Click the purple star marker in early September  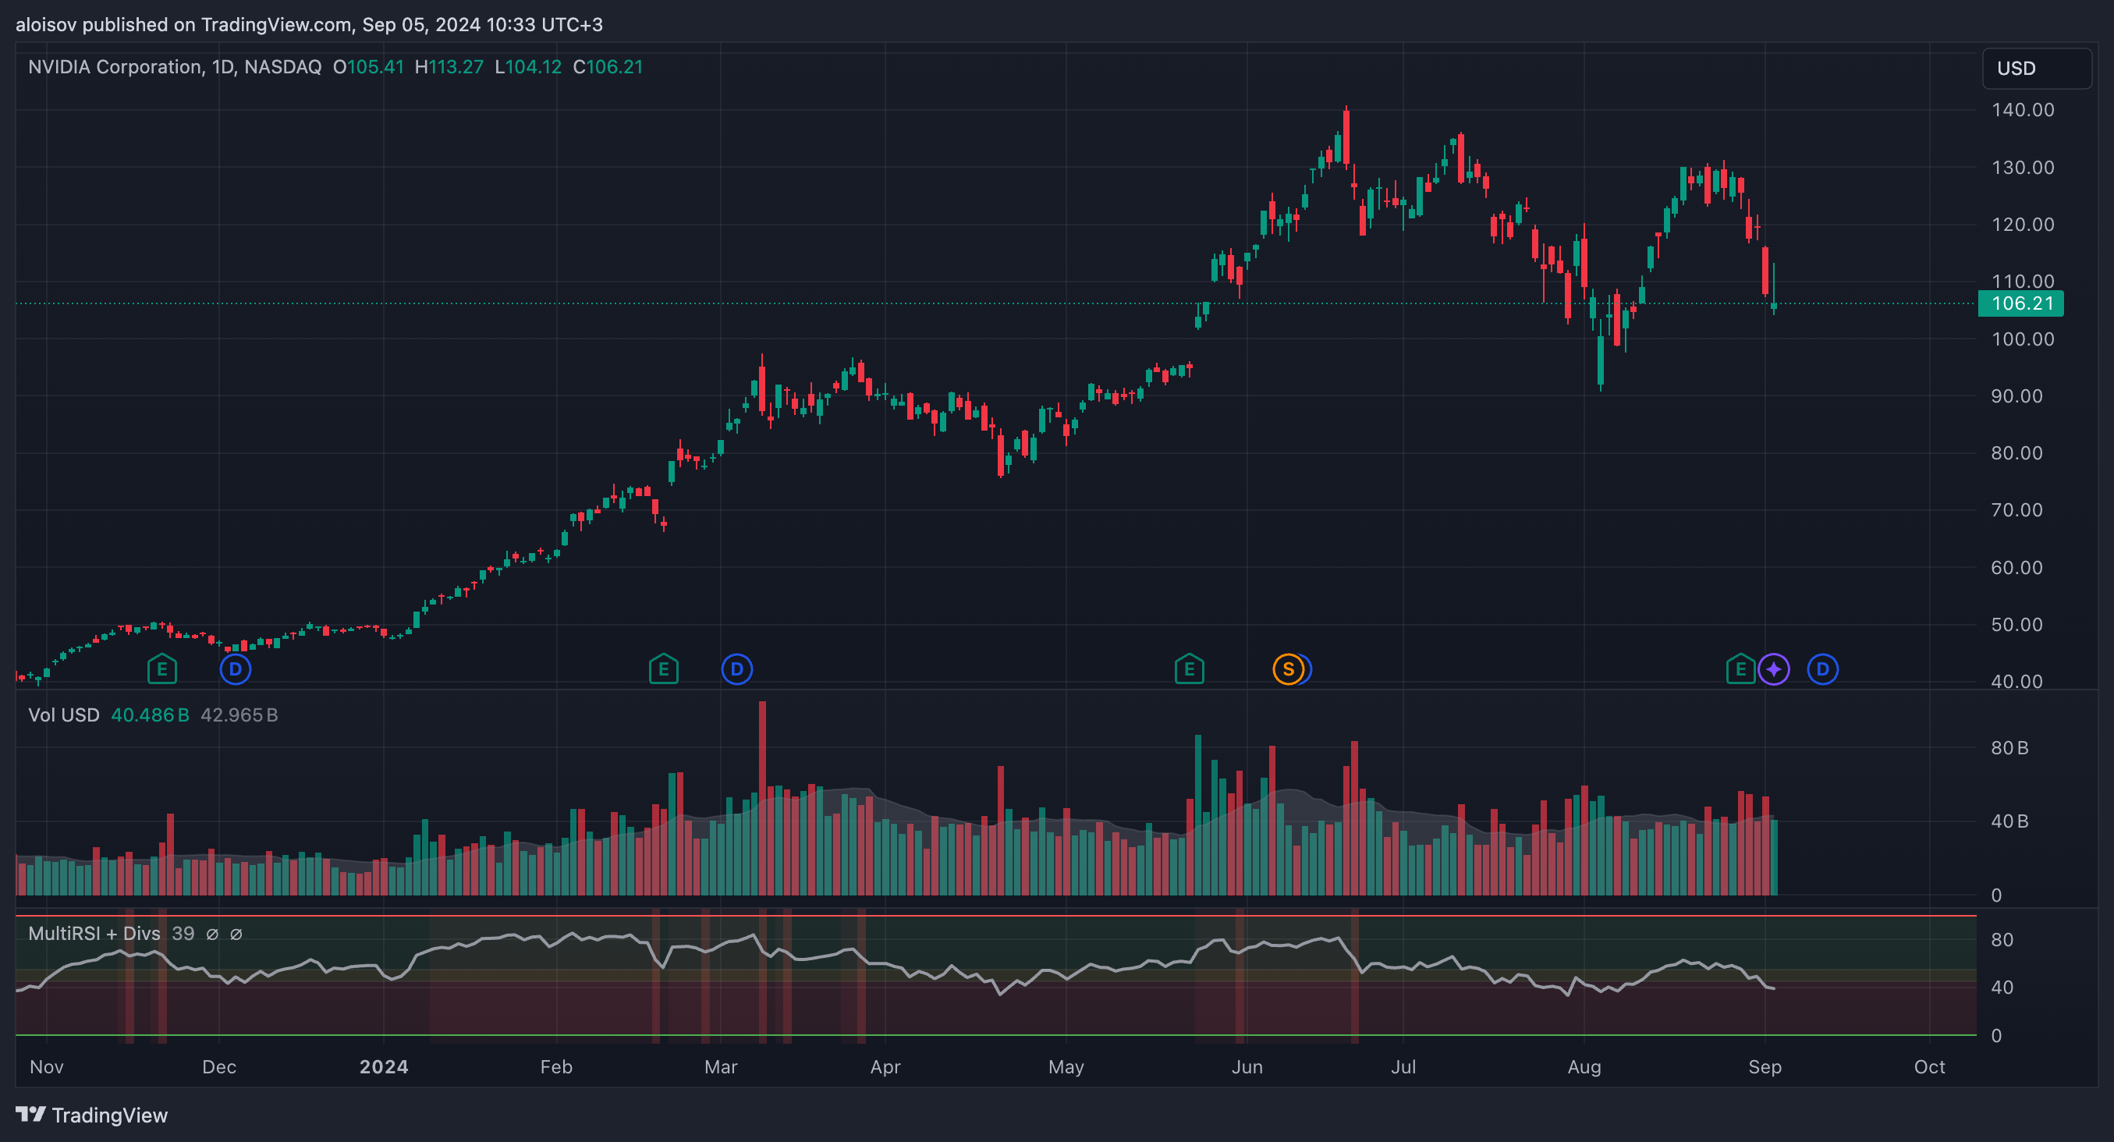[1773, 669]
